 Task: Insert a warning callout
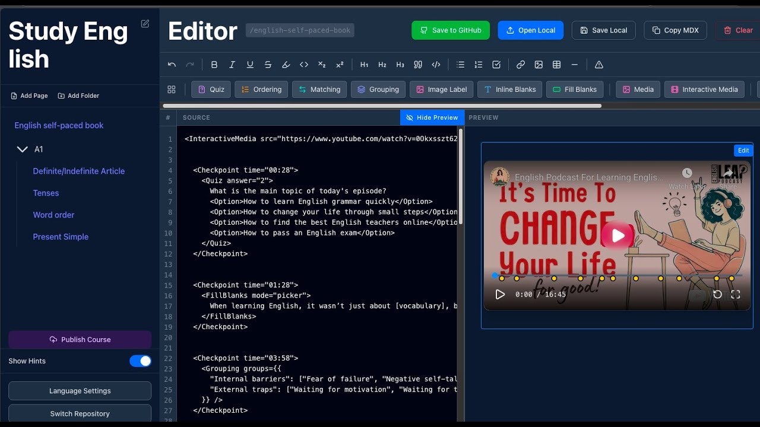click(x=599, y=65)
